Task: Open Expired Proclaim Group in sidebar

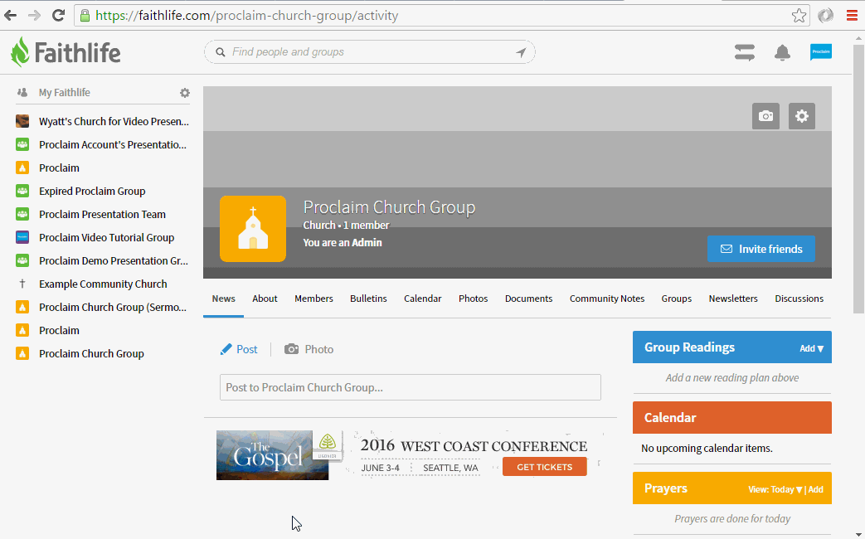Action: 92,191
